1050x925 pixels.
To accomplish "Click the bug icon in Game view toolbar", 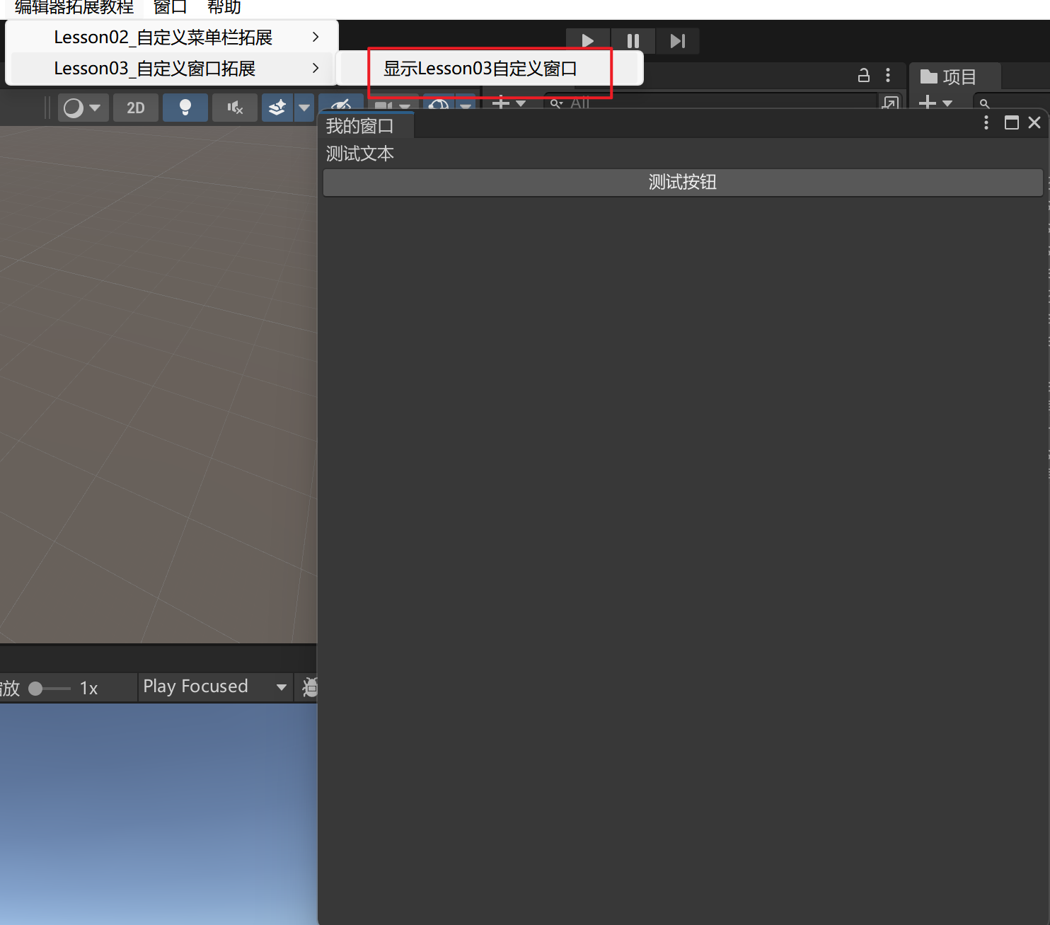I will tap(310, 687).
